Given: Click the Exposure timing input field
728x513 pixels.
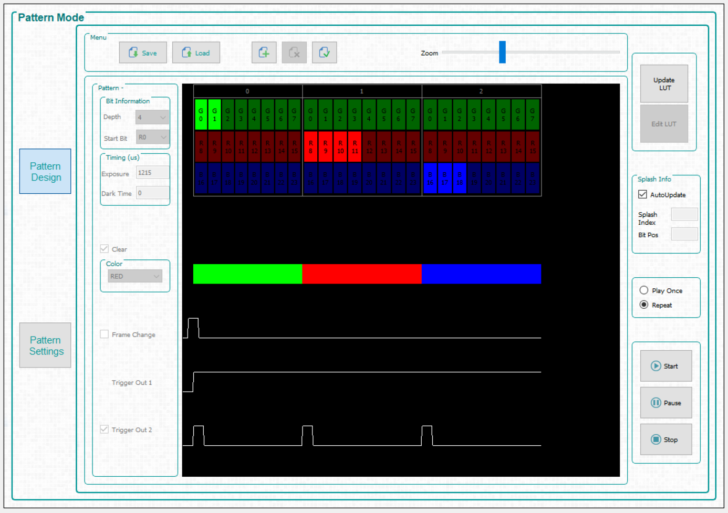Looking at the screenshot, I should pos(152,173).
